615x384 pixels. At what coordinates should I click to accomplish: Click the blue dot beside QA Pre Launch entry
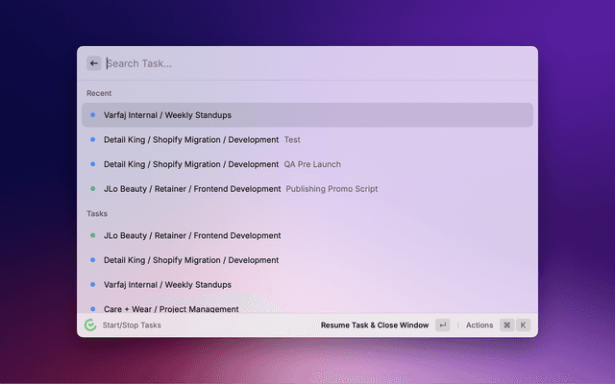92,164
